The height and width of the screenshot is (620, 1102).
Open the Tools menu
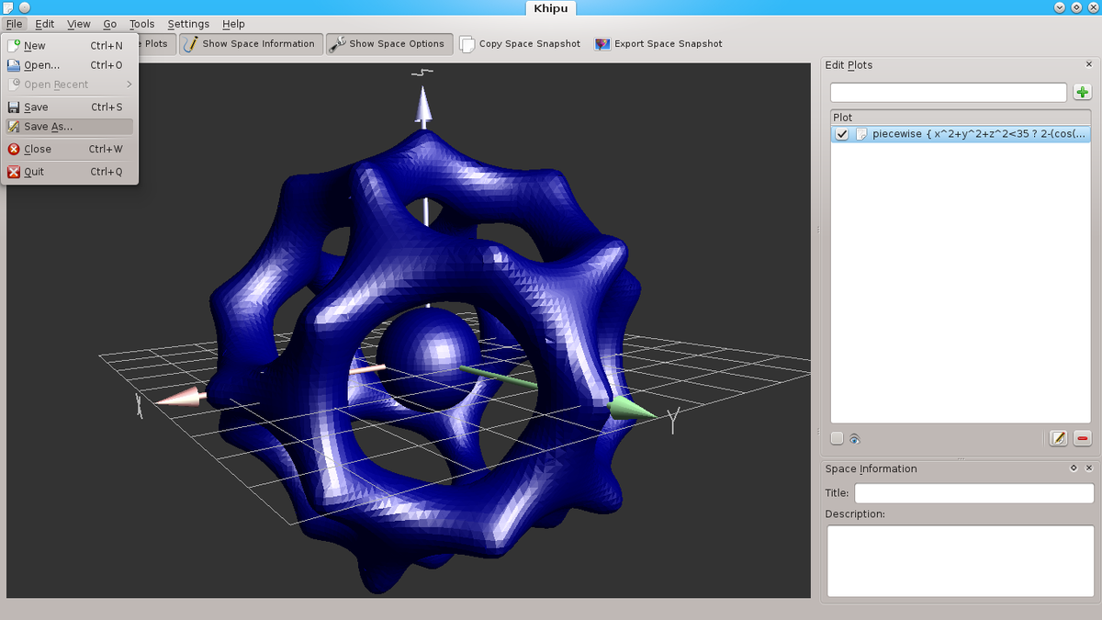point(141,24)
